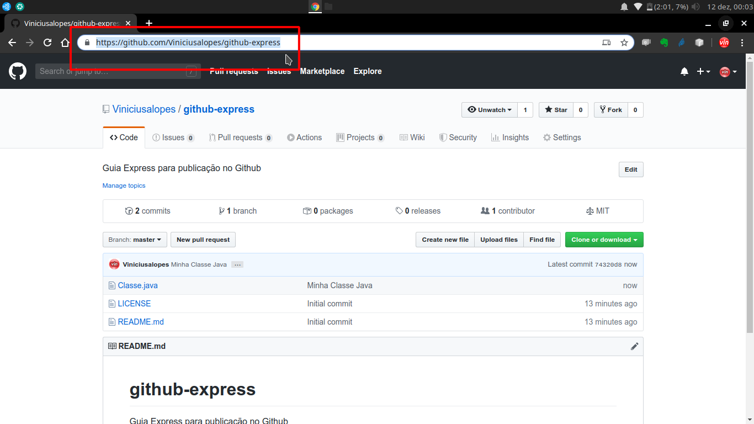Click Viniciusalopes owner link in repo title
The height and width of the screenshot is (424, 754).
(x=144, y=109)
